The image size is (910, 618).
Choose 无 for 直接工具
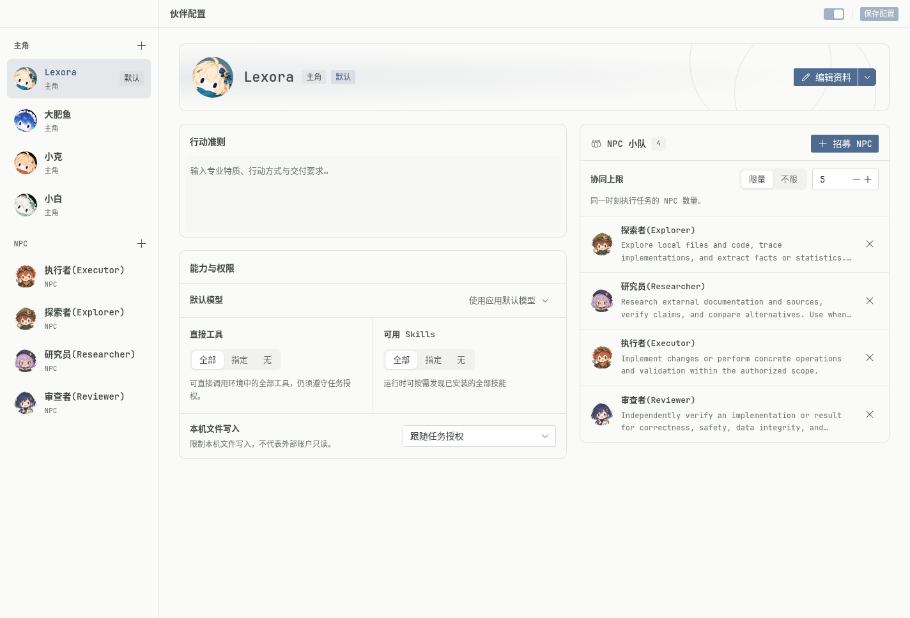[x=267, y=360]
